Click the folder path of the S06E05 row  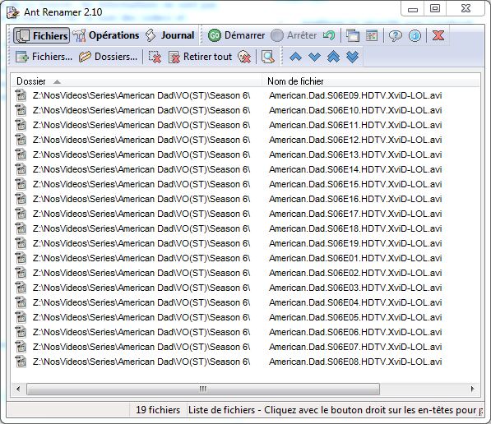pyautogui.click(x=141, y=317)
